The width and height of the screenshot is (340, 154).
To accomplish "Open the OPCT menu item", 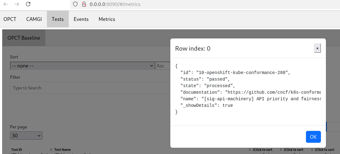I will [x=10, y=19].
